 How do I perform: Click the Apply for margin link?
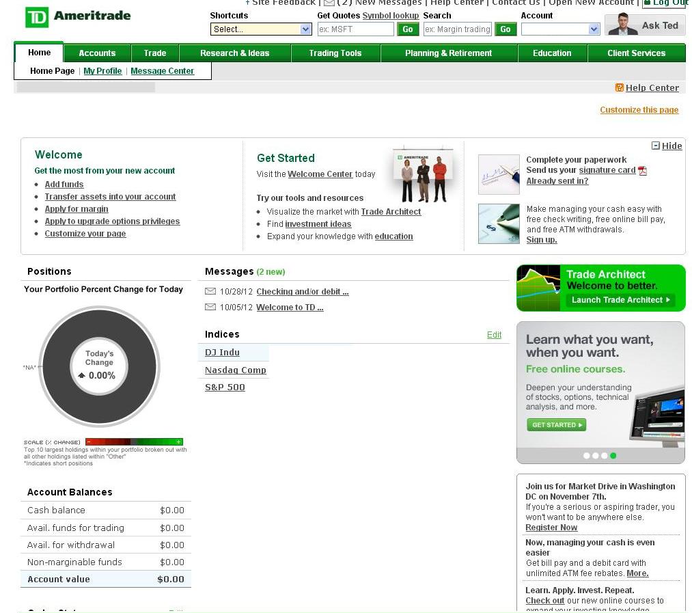pos(77,209)
